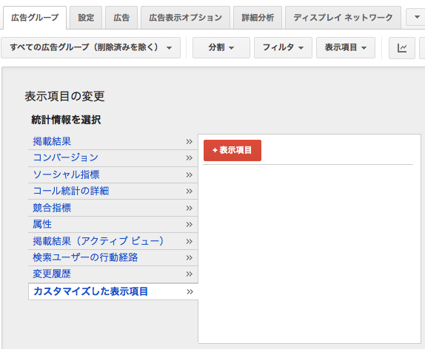The image size is (425, 349).
Task: Select the ディスプレイ ネットワーク tab
Action: [x=343, y=18]
